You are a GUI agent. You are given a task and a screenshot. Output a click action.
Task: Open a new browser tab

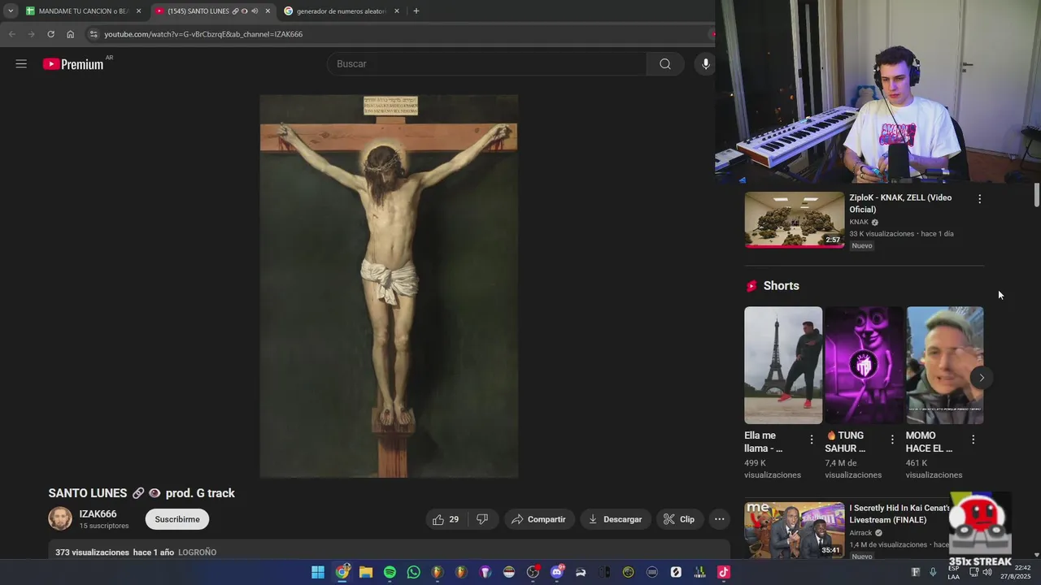(416, 11)
